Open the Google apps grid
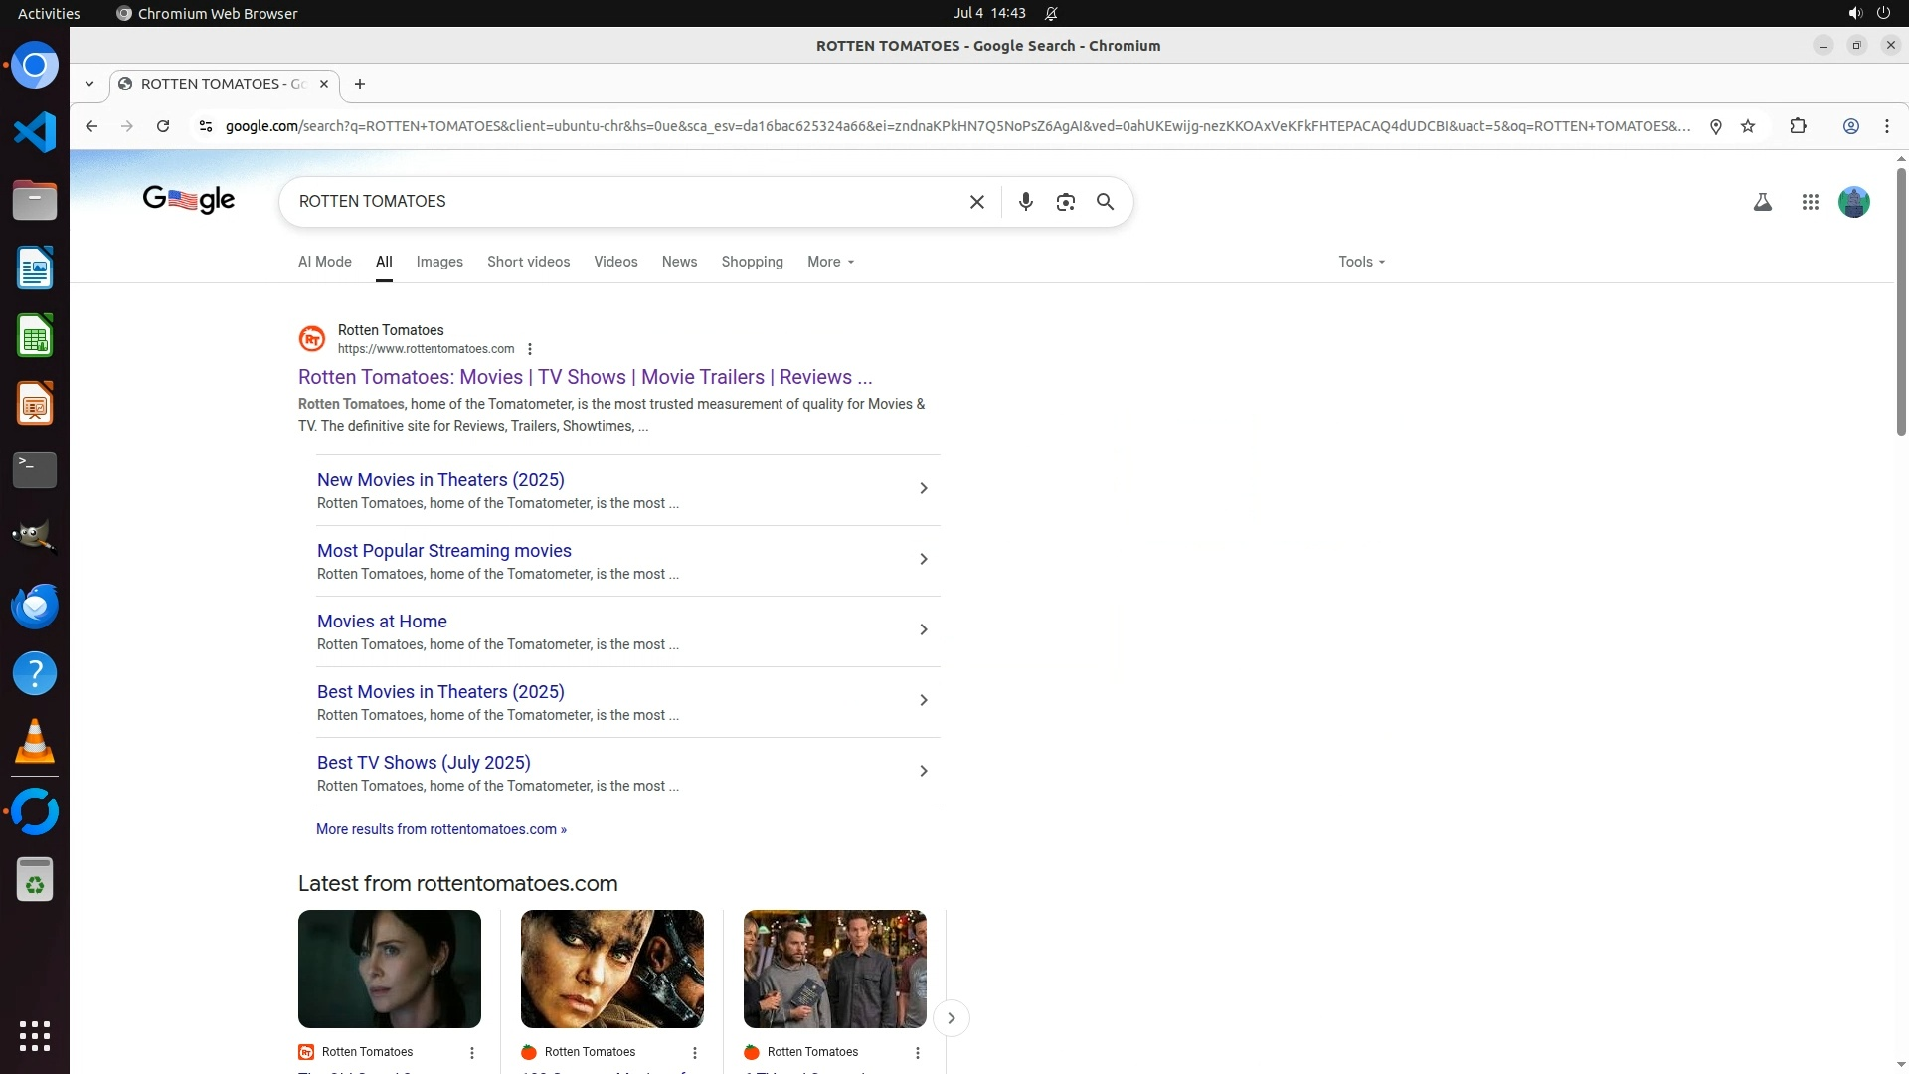Viewport: 1909px width, 1074px height. coord(1810,202)
